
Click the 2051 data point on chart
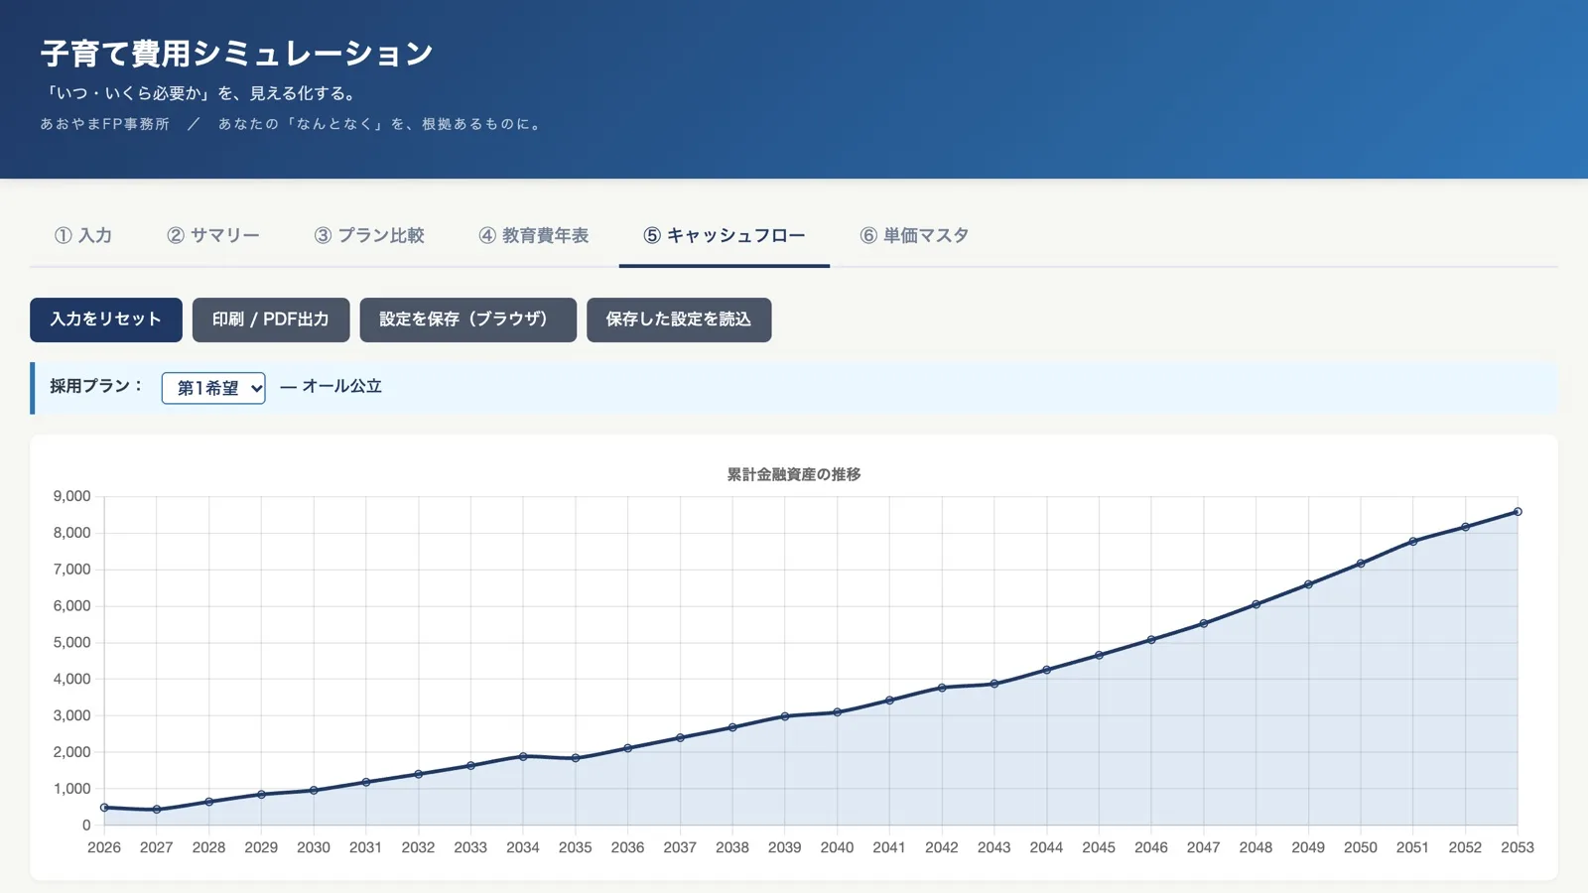1413,542
